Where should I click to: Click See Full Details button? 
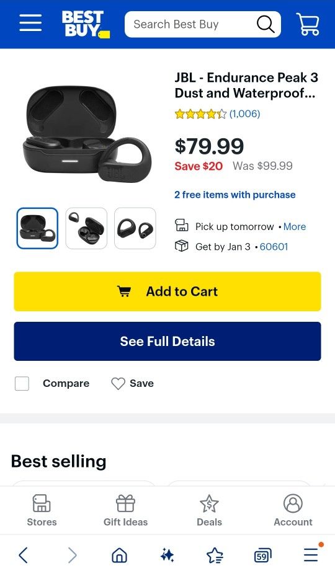point(167,341)
